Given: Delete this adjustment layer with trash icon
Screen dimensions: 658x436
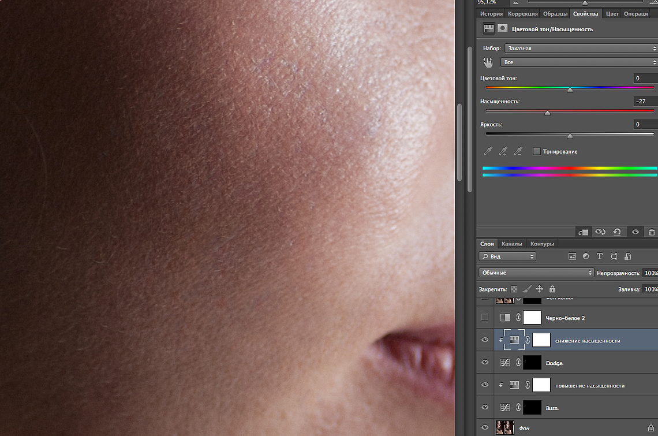Looking at the screenshot, I should coord(652,232).
